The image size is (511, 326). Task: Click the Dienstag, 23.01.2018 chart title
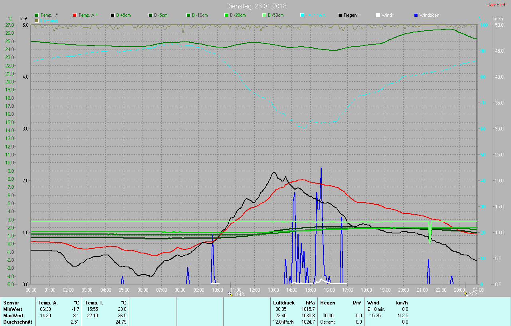coord(256,6)
